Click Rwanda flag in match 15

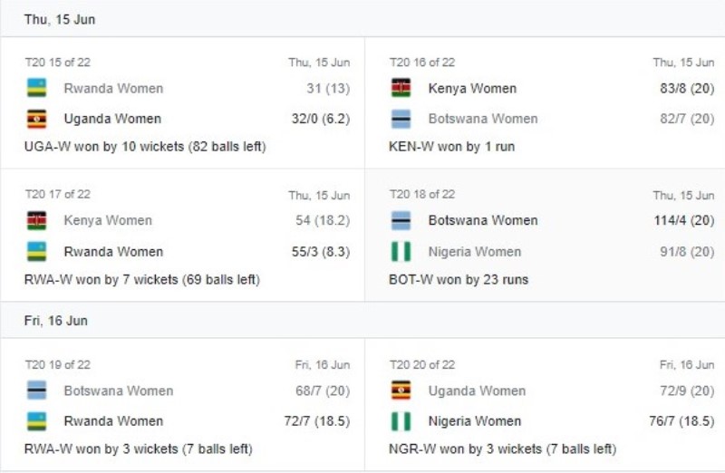[x=36, y=88]
